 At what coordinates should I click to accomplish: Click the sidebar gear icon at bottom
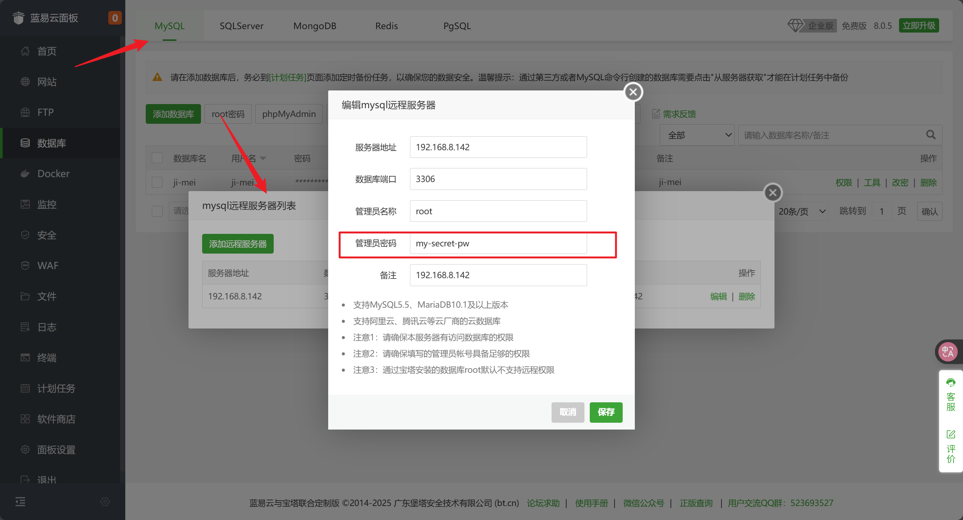click(x=105, y=502)
